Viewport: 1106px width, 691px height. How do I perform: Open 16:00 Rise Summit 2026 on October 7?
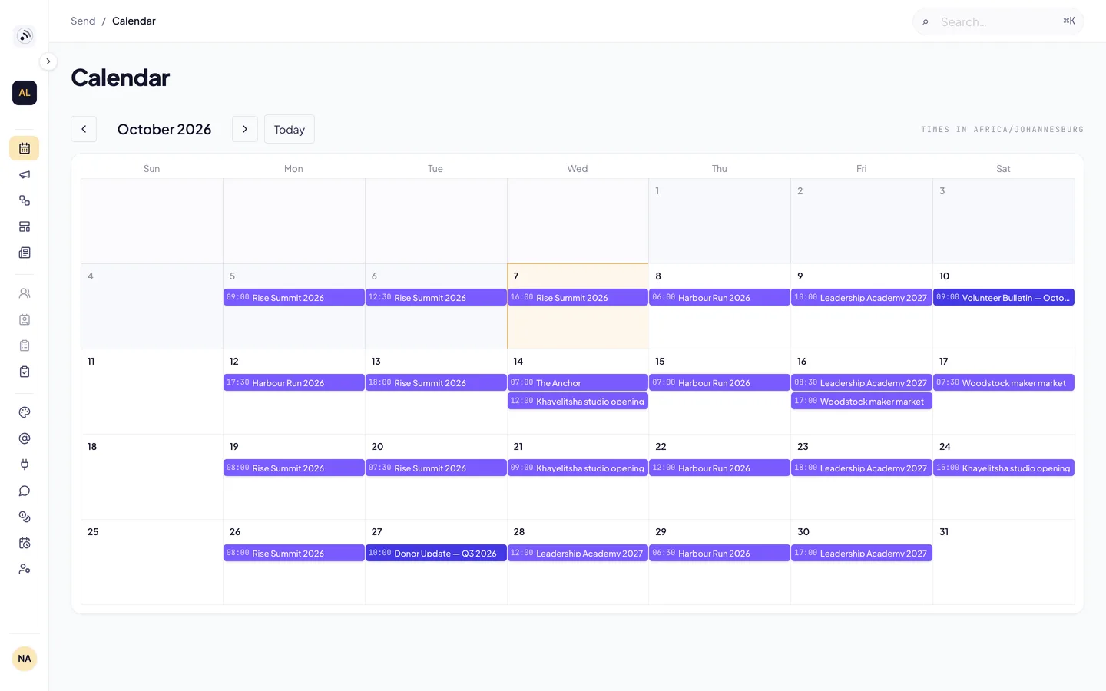tap(578, 297)
